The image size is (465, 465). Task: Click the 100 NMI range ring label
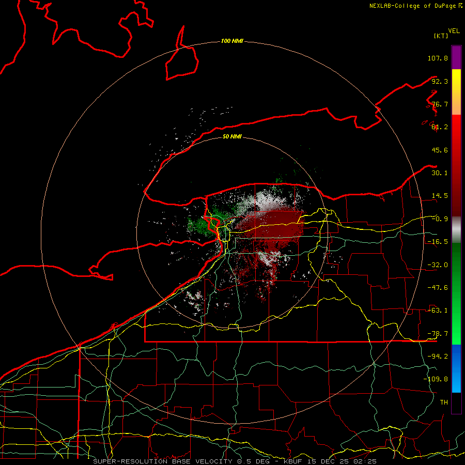[232, 41]
